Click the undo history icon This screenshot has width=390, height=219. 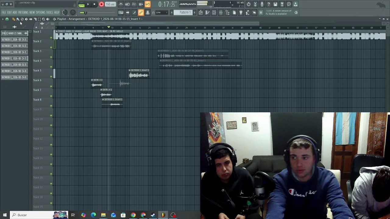coord(249,4)
